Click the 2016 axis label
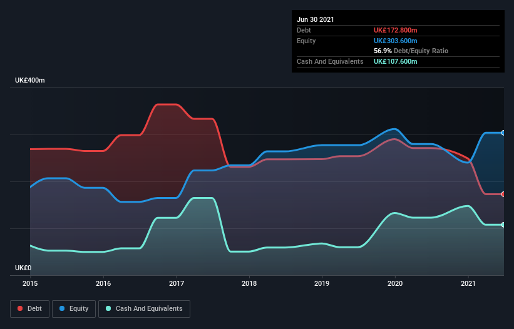The image size is (514, 329). [103, 283]
